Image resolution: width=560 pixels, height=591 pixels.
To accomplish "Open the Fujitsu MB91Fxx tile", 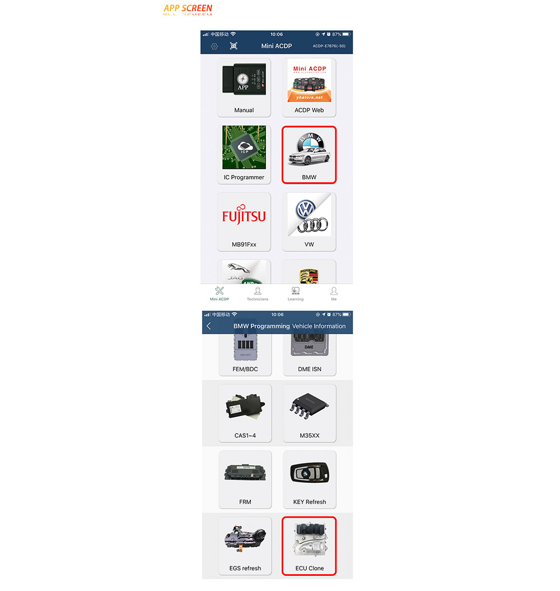I will pyautogui.click(x=244, y=221).
